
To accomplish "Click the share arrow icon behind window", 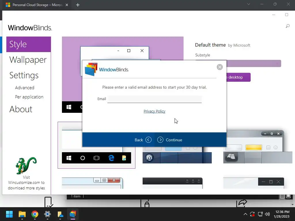I will [x=242, y=203].
